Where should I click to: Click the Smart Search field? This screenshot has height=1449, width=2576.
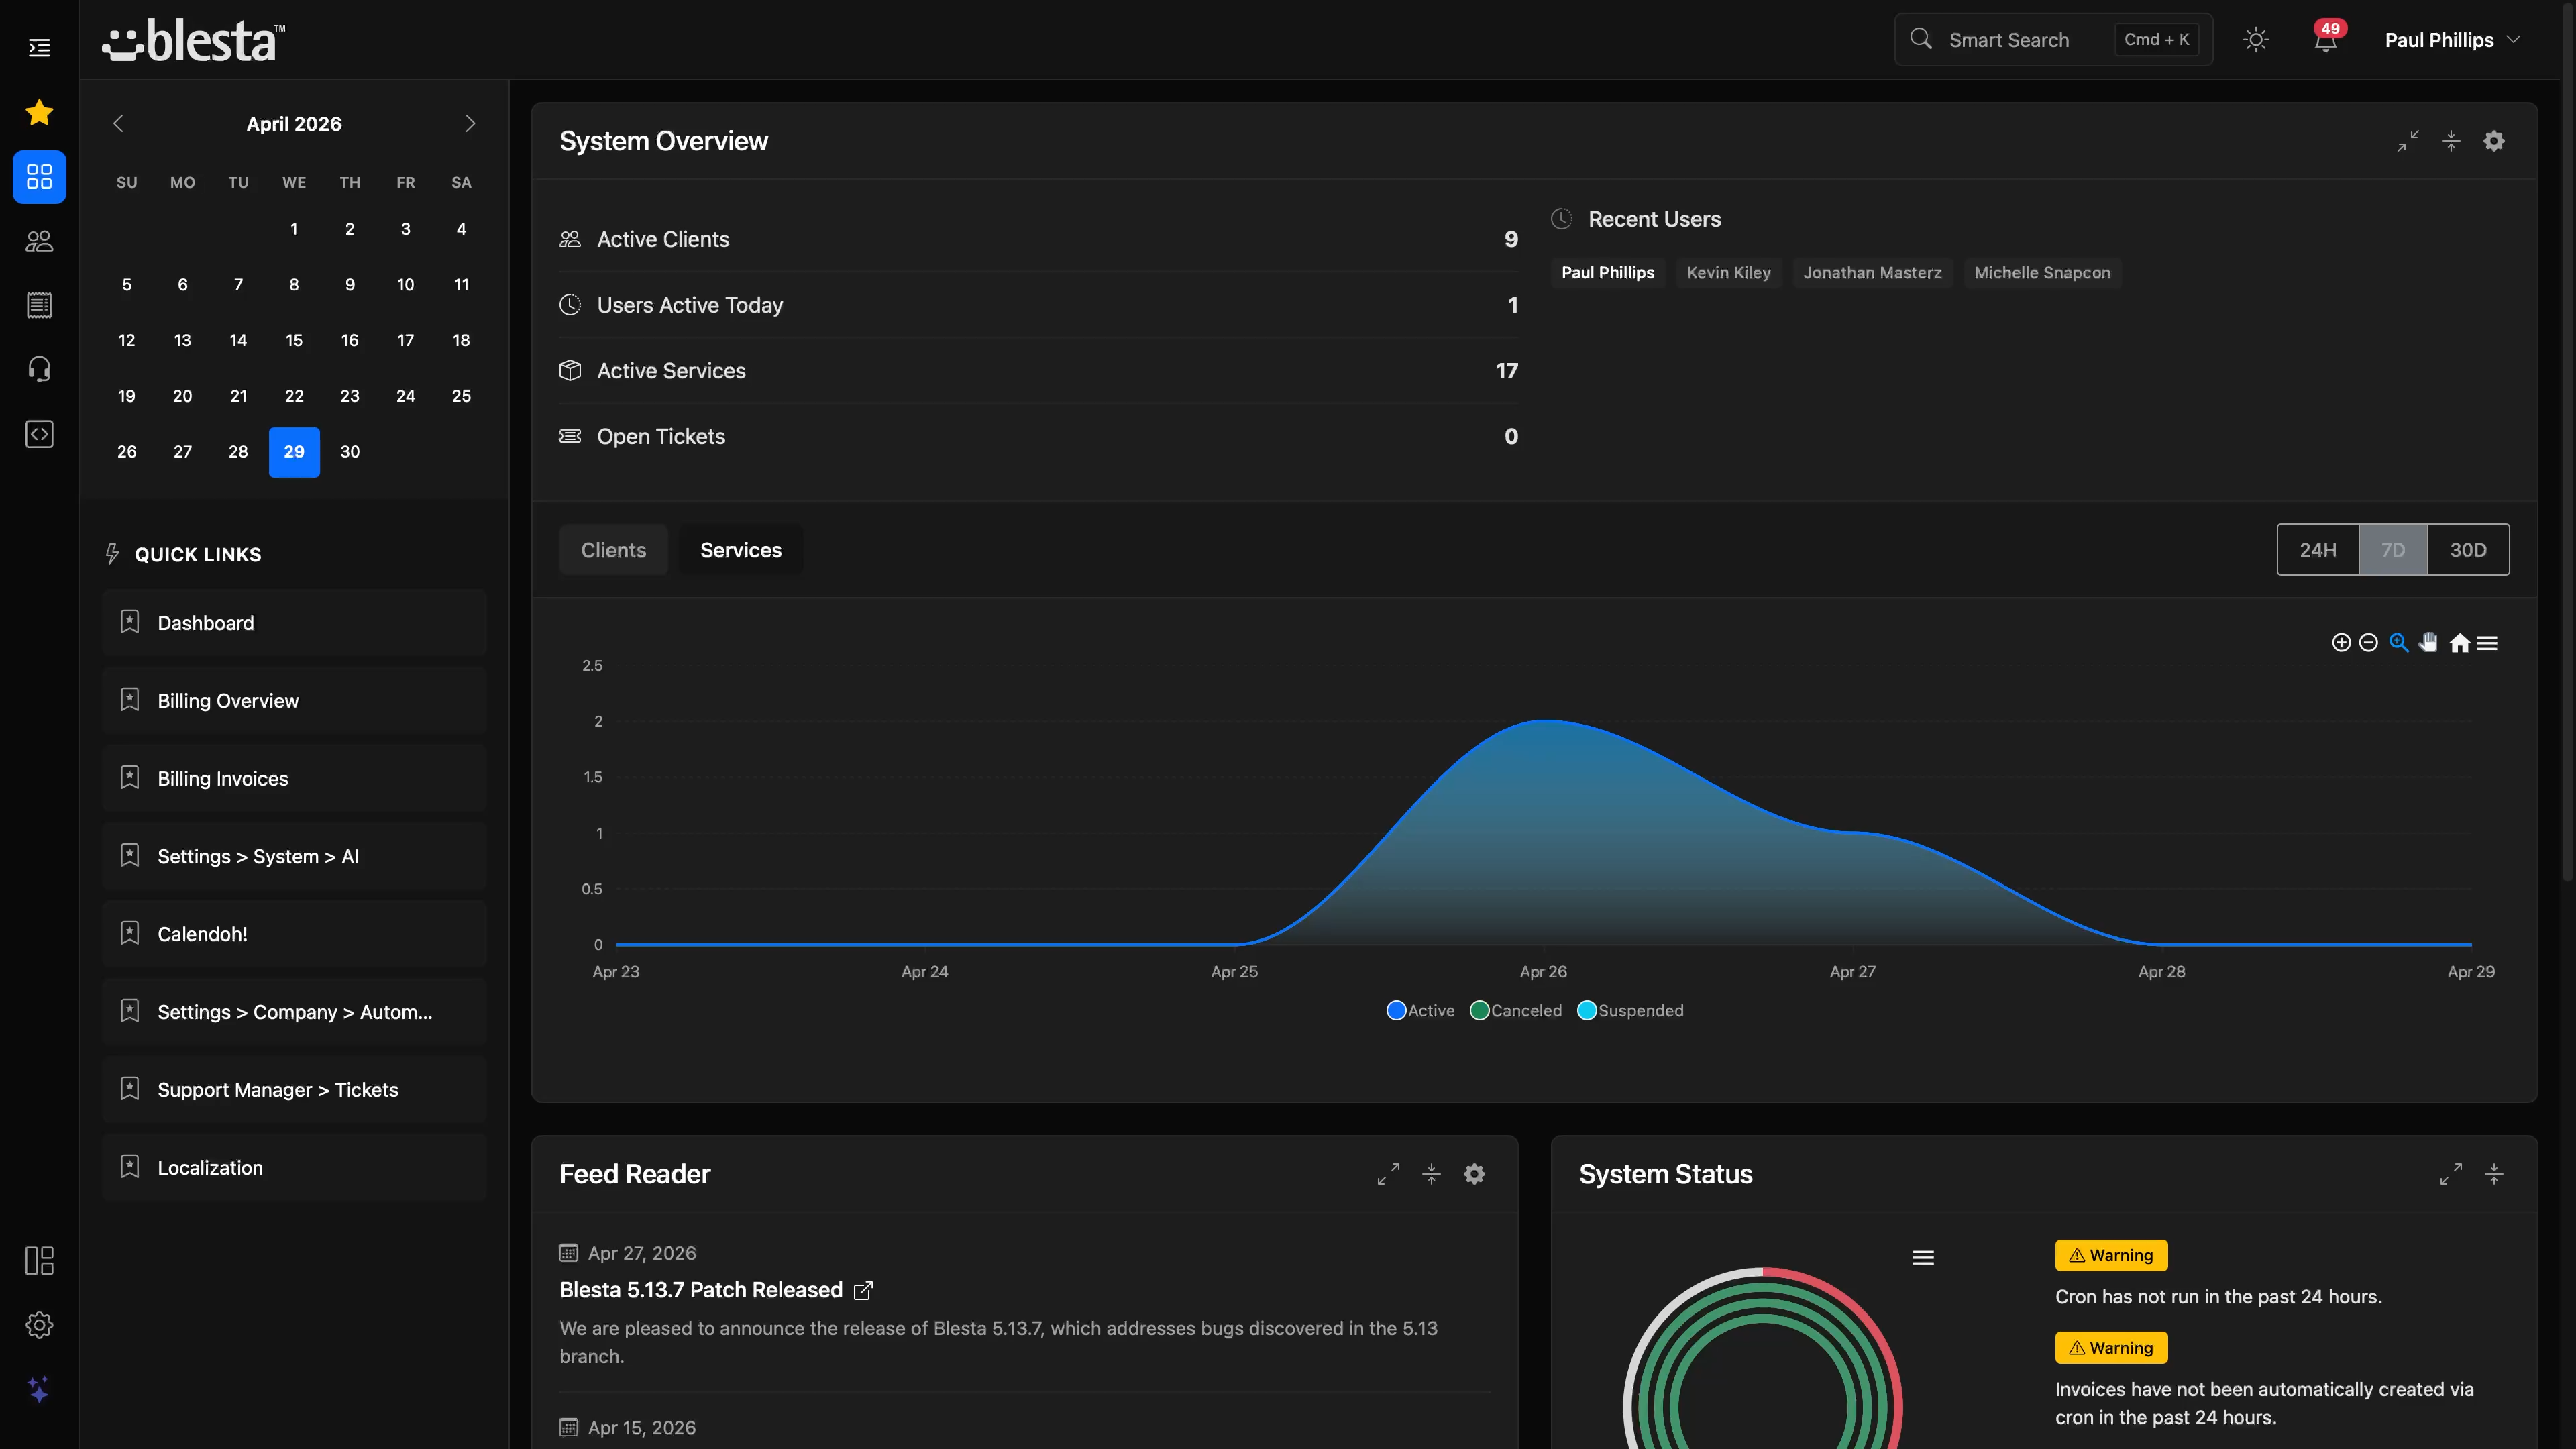pyautogui.click(x=2053, y=40)
